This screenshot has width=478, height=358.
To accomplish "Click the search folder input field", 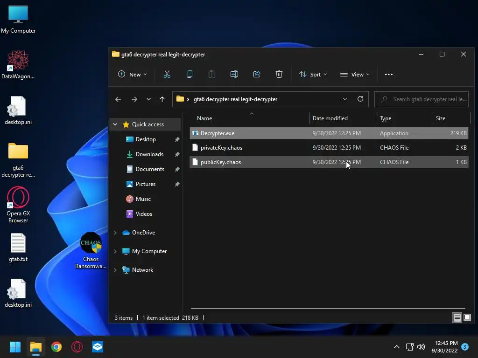I will coord(422,99).
